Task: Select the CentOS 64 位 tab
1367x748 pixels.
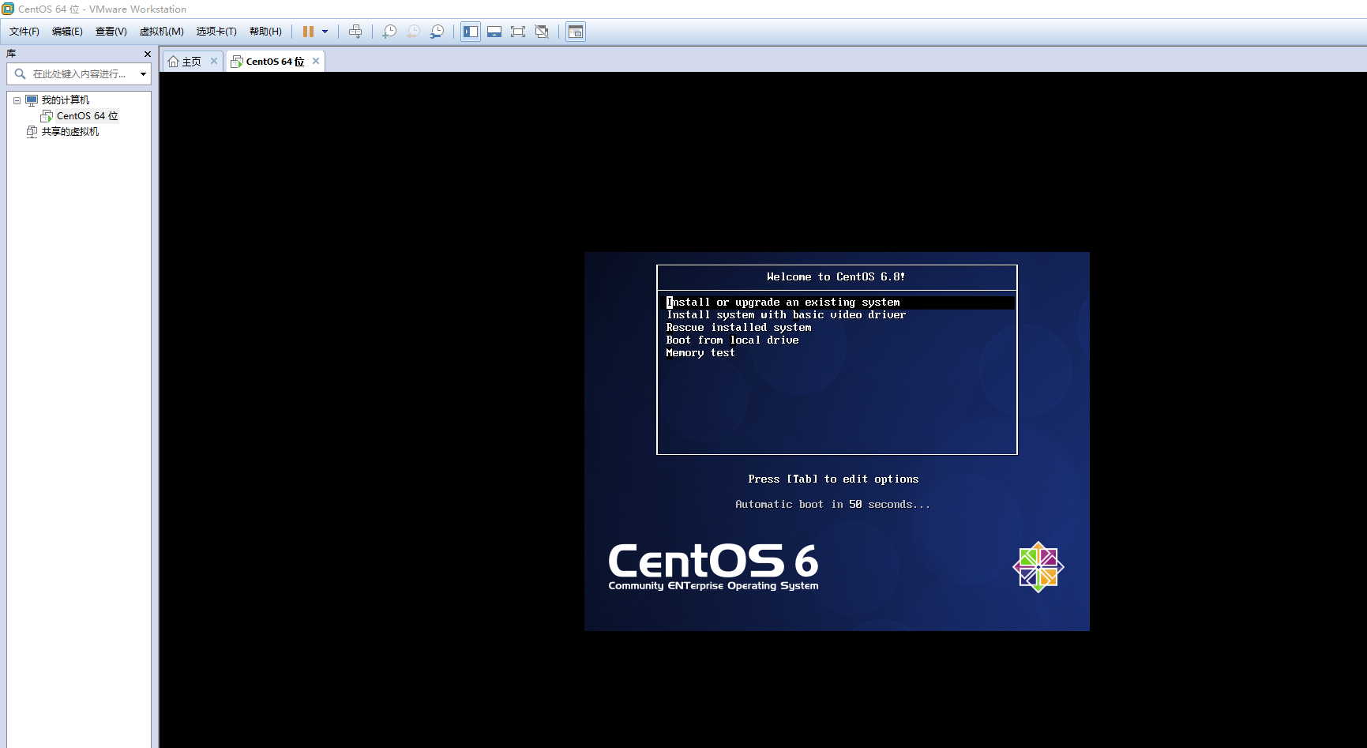Action: (275, 61)
